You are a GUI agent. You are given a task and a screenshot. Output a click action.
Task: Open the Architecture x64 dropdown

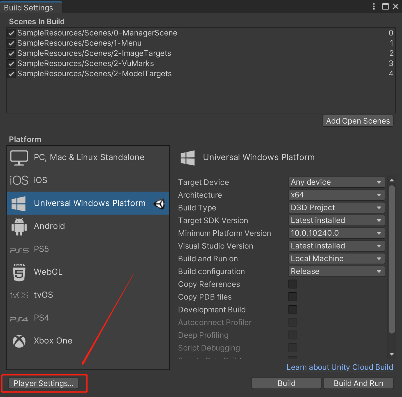337,195
